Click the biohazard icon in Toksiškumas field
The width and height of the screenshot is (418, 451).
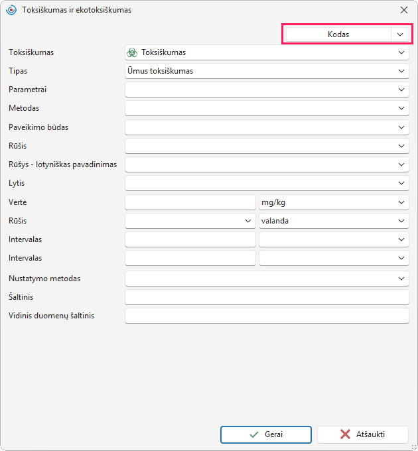(132, 52)
